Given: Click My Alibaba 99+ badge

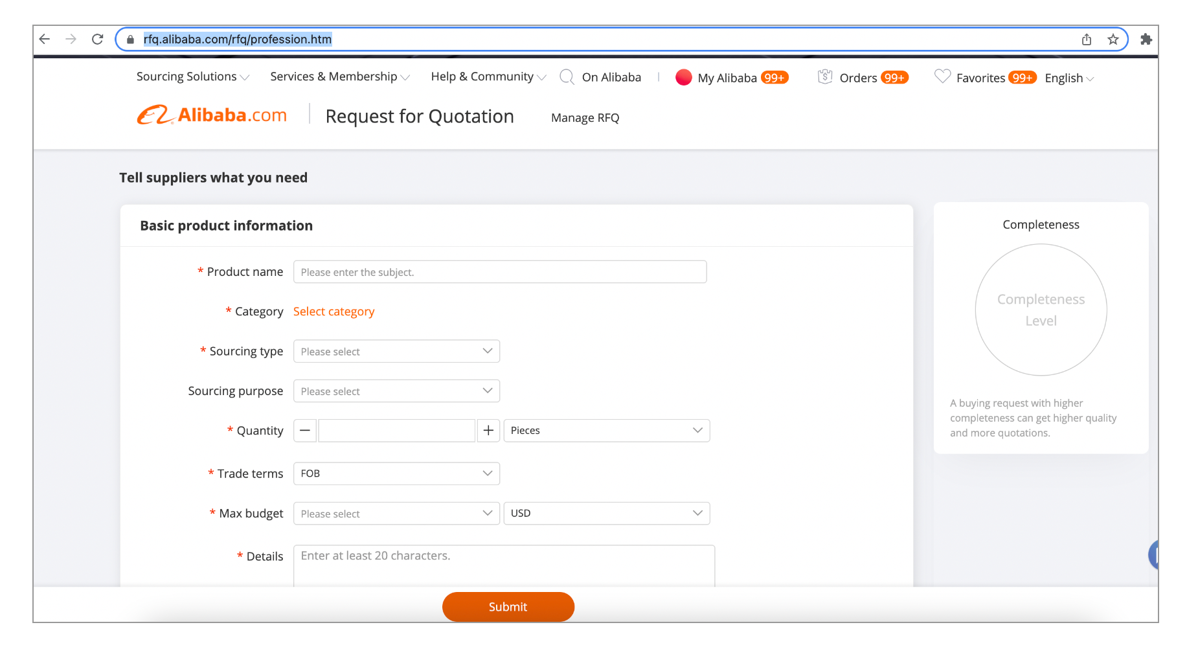Looking at the screenshot, I should [x=774, y=78].
